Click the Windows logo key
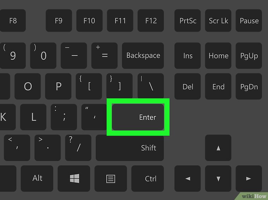The height and width of the screenshot is (200, 268). (74, 178)
